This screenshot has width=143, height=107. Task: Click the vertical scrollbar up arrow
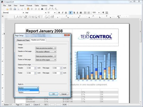point(141,20)
